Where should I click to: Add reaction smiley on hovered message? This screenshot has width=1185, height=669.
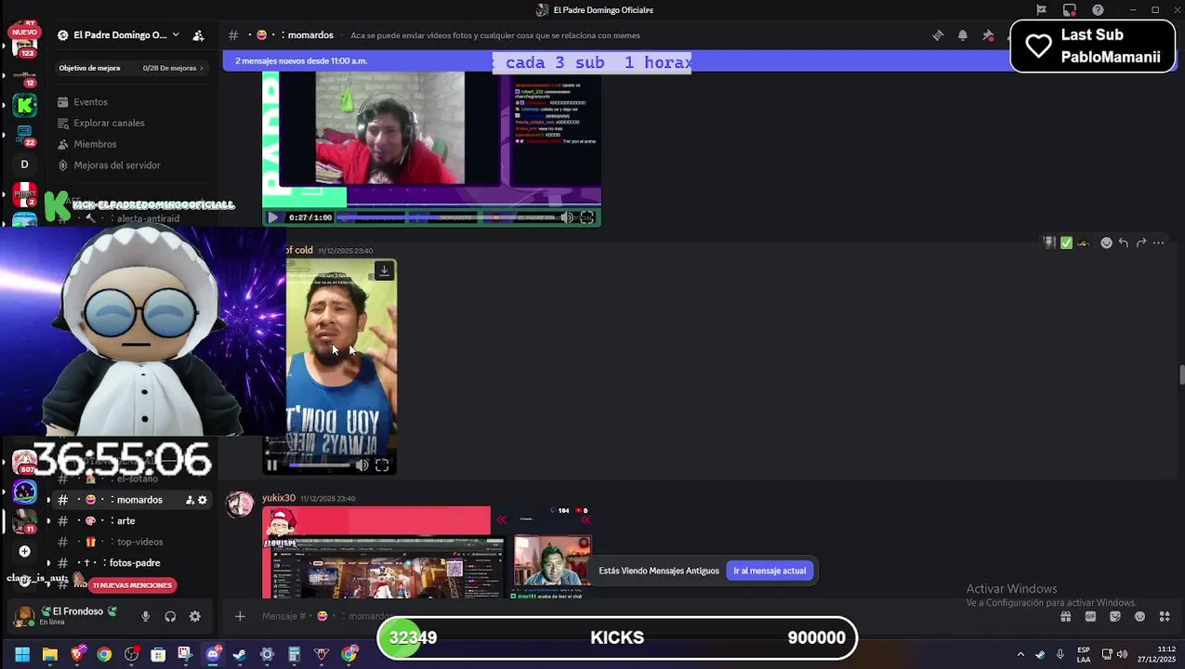(1106, 243)
